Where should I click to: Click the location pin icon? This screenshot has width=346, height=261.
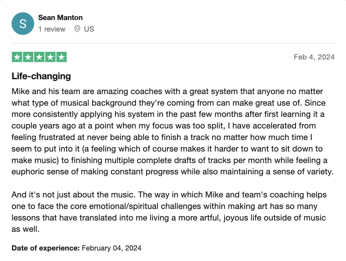click(x=77, y=29)
